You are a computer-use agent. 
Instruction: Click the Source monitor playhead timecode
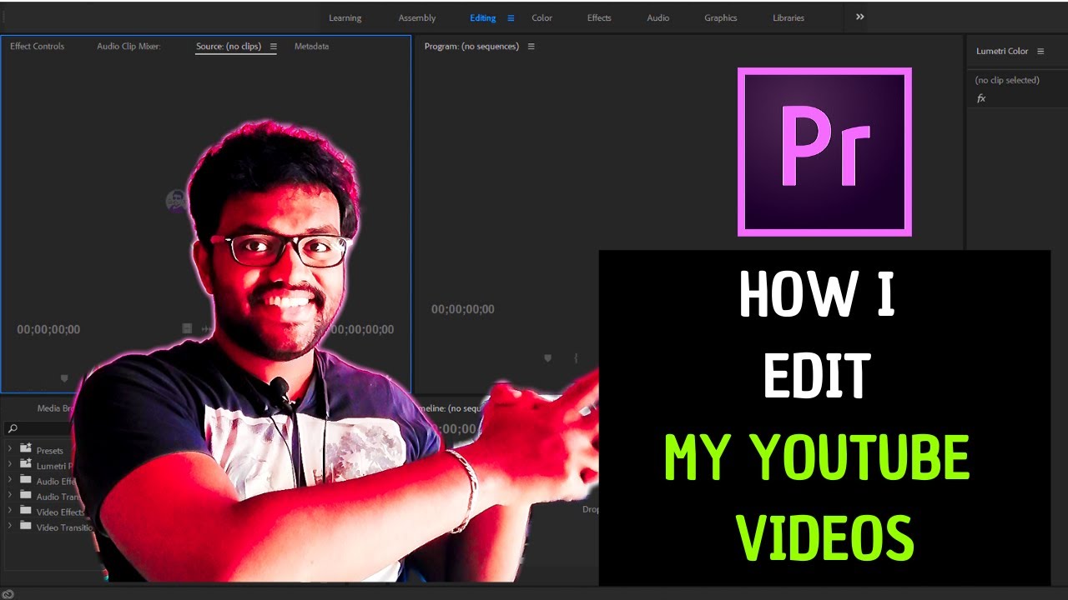click(48, 329)
